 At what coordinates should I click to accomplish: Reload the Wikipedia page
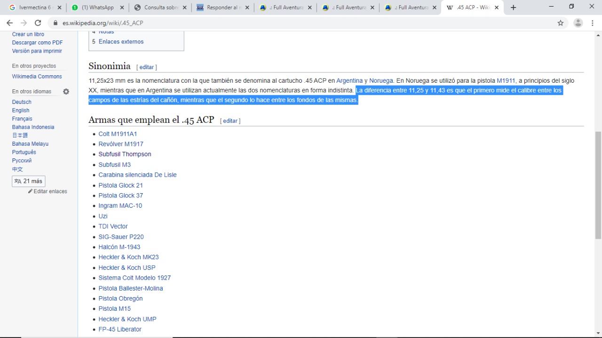coord(38,23)
